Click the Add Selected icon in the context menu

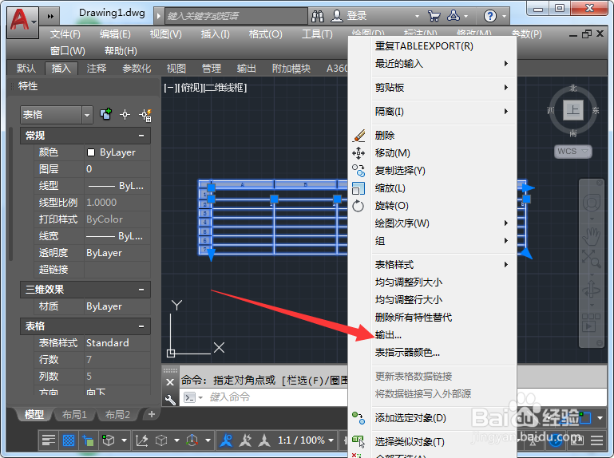pos(358,418)
